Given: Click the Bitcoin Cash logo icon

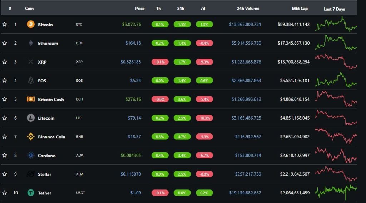Looking at the screenshot, I should click(31, 99).
